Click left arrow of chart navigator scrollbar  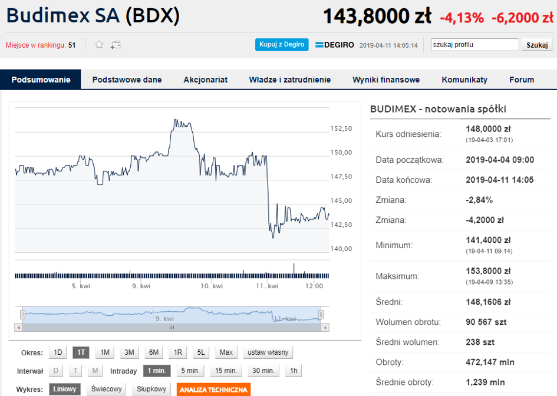pos(18,328)
